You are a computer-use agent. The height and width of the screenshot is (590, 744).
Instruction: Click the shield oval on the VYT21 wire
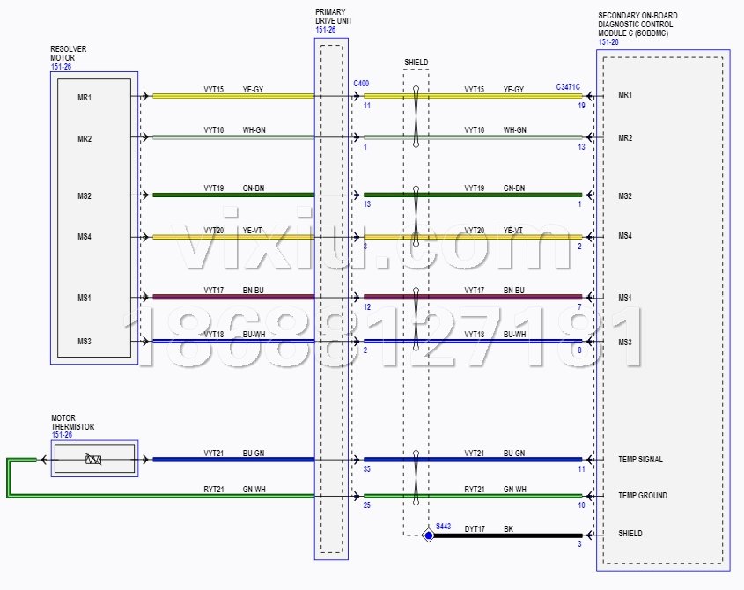tap(416, 459)
